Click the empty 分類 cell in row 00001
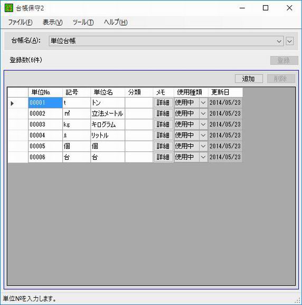 coord(139,103)
